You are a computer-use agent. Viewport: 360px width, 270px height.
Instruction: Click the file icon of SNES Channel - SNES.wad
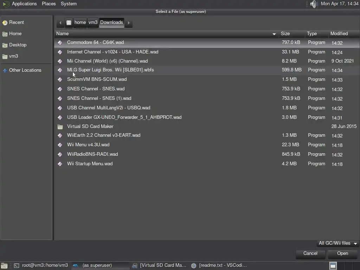(x=60, y=89)
